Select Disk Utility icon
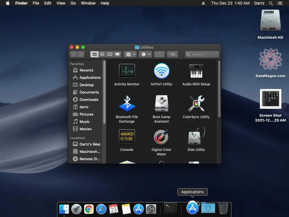 tap(196, 136)
